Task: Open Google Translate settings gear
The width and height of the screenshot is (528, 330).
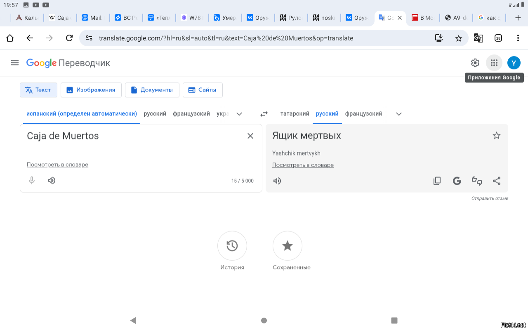Action: (x=475, y=63)
